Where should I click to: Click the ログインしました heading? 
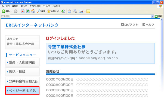pyautogui.click(x=60, y=38)
